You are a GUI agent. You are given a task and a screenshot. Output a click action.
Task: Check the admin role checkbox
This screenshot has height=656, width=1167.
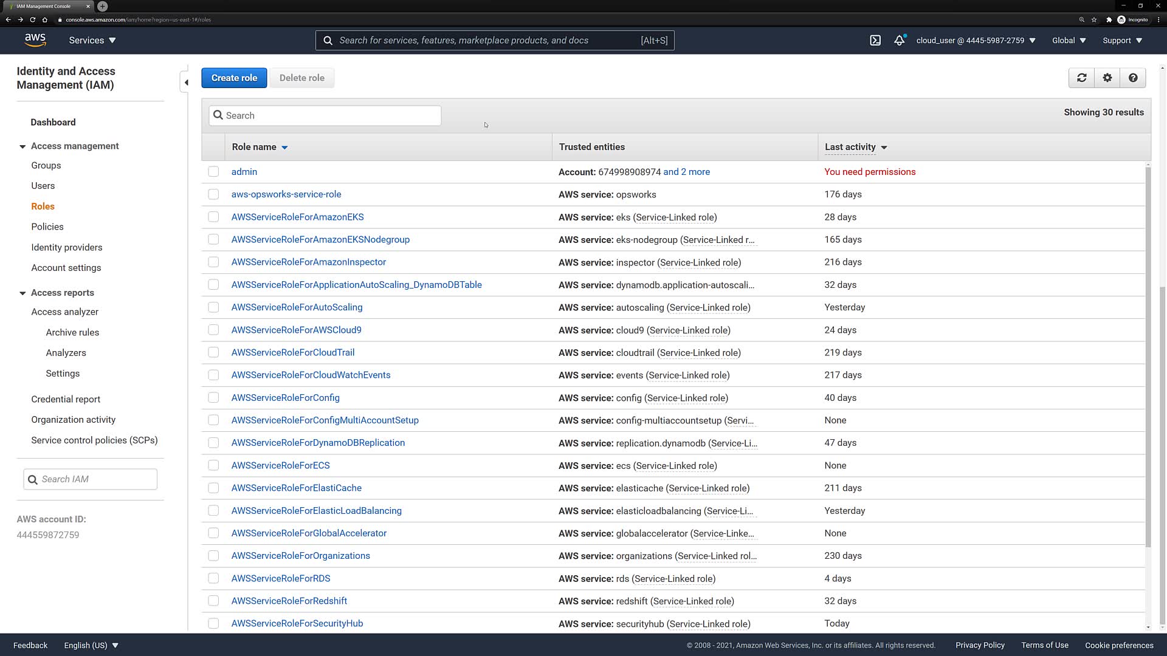coord(213,172)
